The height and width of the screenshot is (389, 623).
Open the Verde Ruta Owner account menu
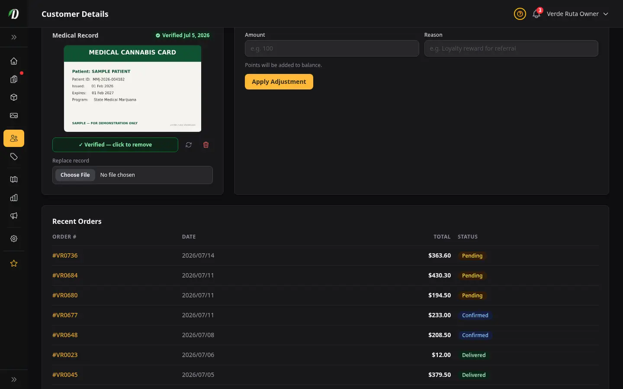click(578, 14)
